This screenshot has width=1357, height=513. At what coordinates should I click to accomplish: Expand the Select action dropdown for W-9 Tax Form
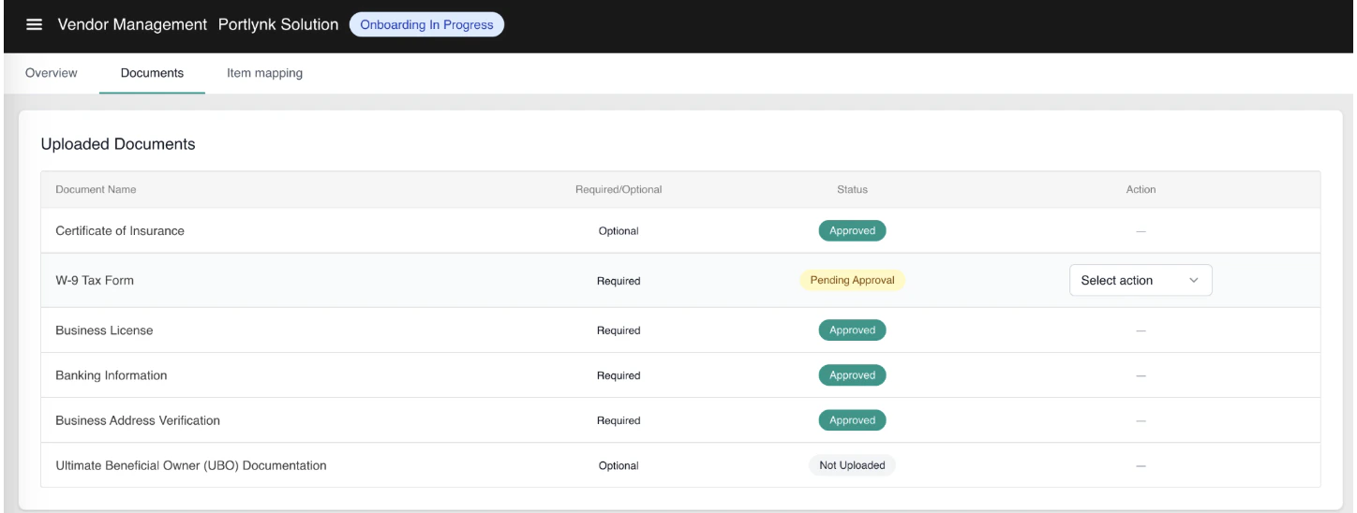coord(1141,280)
